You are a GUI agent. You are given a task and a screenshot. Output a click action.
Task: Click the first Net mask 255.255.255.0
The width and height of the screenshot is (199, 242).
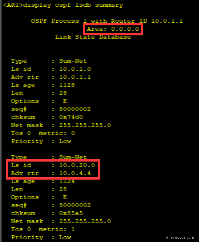[85, 125]
